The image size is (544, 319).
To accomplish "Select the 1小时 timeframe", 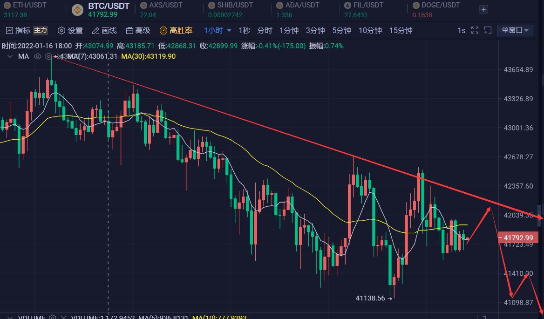I will click(x=213, y=31).
